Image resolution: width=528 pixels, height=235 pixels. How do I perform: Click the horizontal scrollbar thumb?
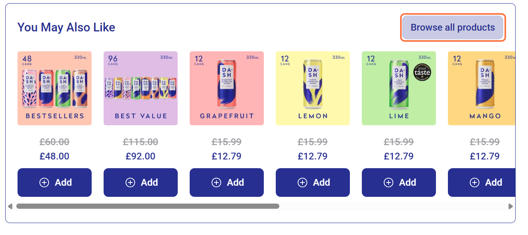[x=148, y=206]
